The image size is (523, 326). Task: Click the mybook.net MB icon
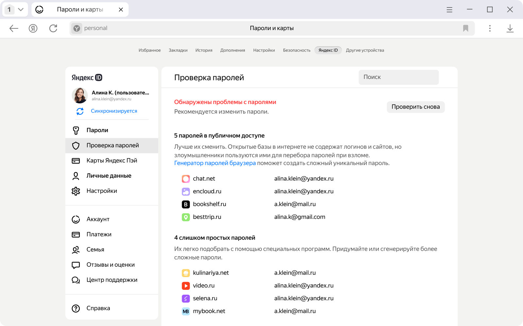tap(186, 311)
